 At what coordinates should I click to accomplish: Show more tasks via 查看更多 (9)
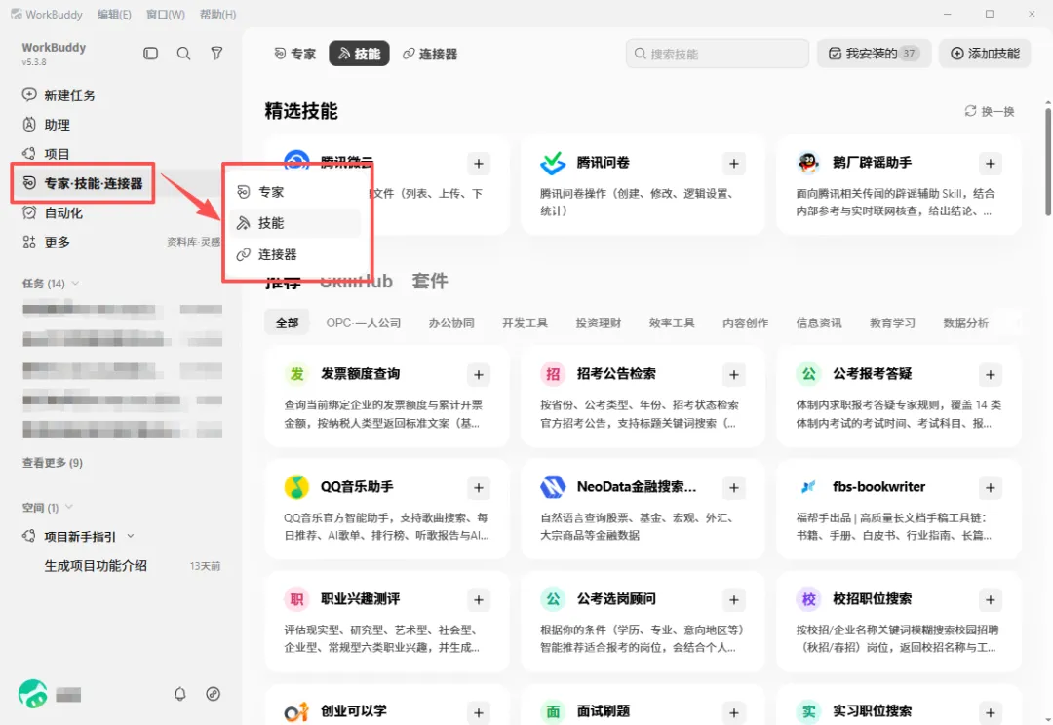[x=53, y=463]
